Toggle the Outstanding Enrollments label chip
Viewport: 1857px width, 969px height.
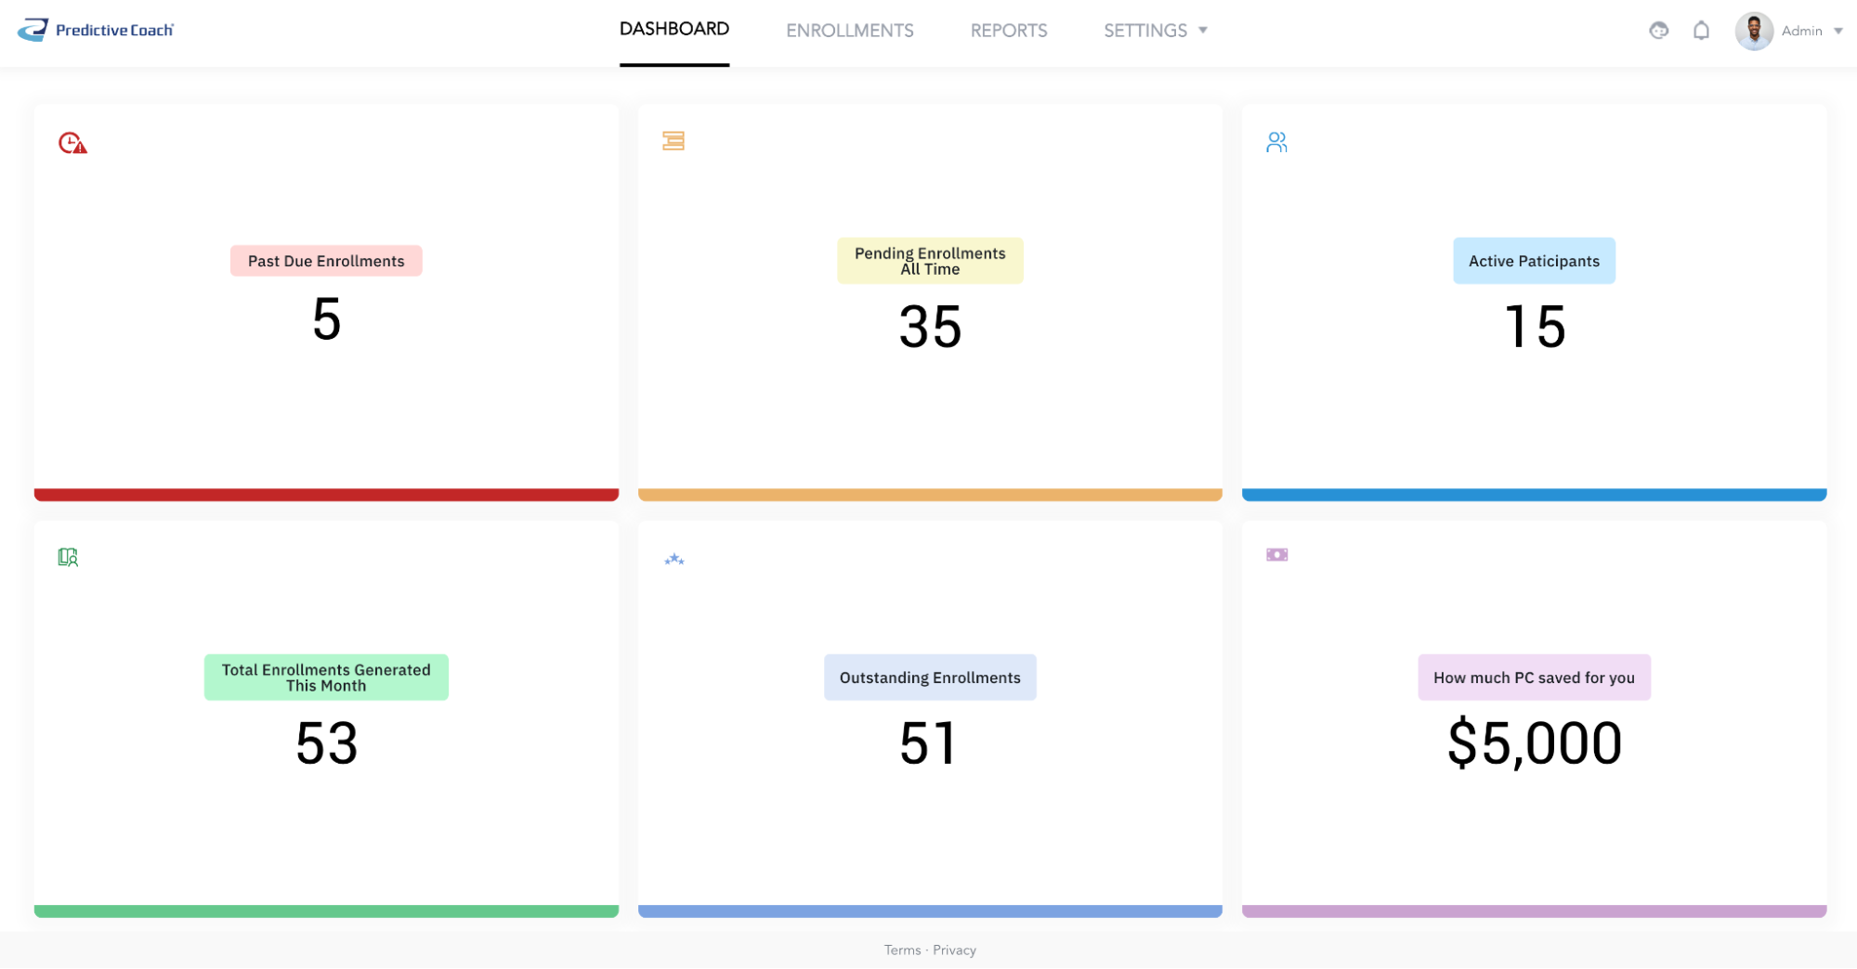pos(930,677)
